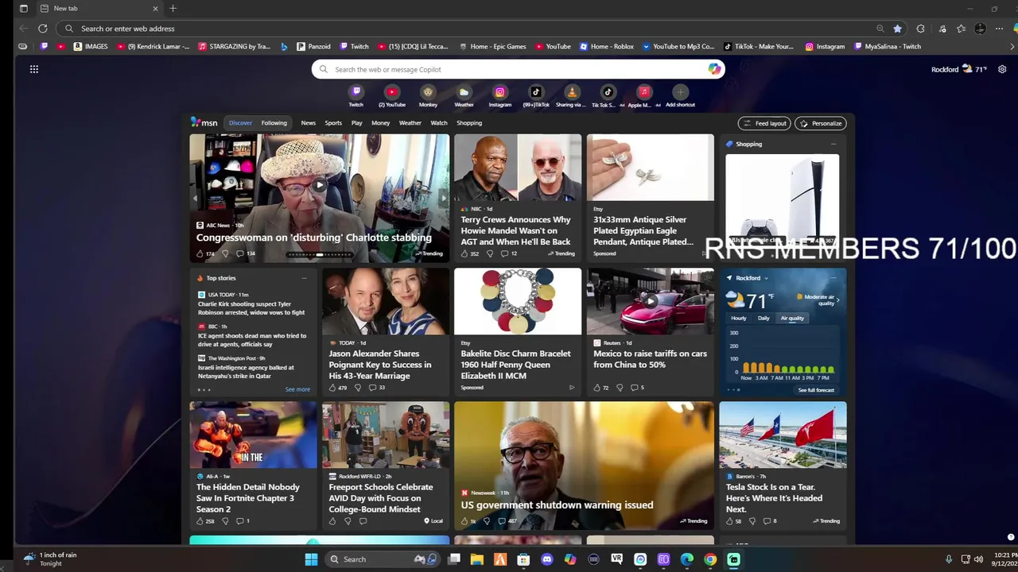The height and width of the screenshot is (572, 1018).
Task: Open the (99+)TikTok shortcut tile
Action: [x=536, y=92]
